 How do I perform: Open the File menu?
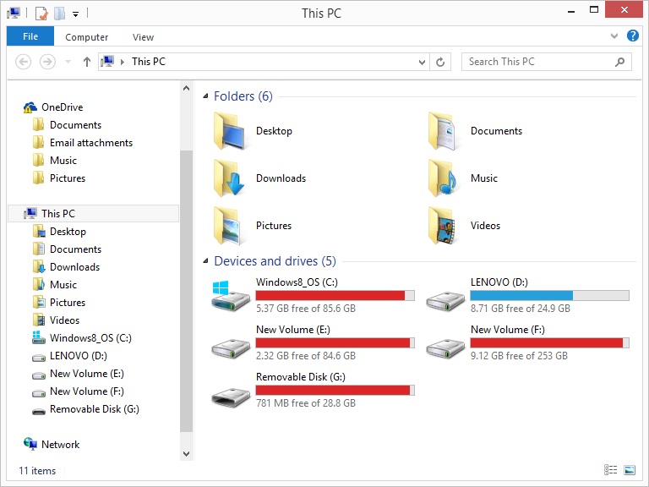coord(30,36)
